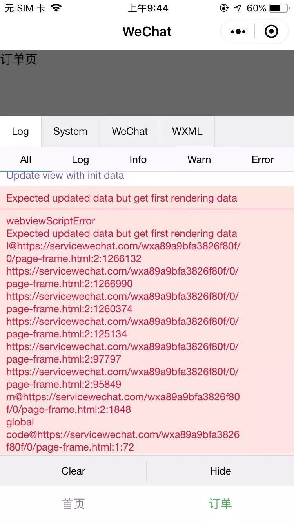Tap the circular close mini program icon
This screenshot has height=524, width=294.
click(271, 32)
